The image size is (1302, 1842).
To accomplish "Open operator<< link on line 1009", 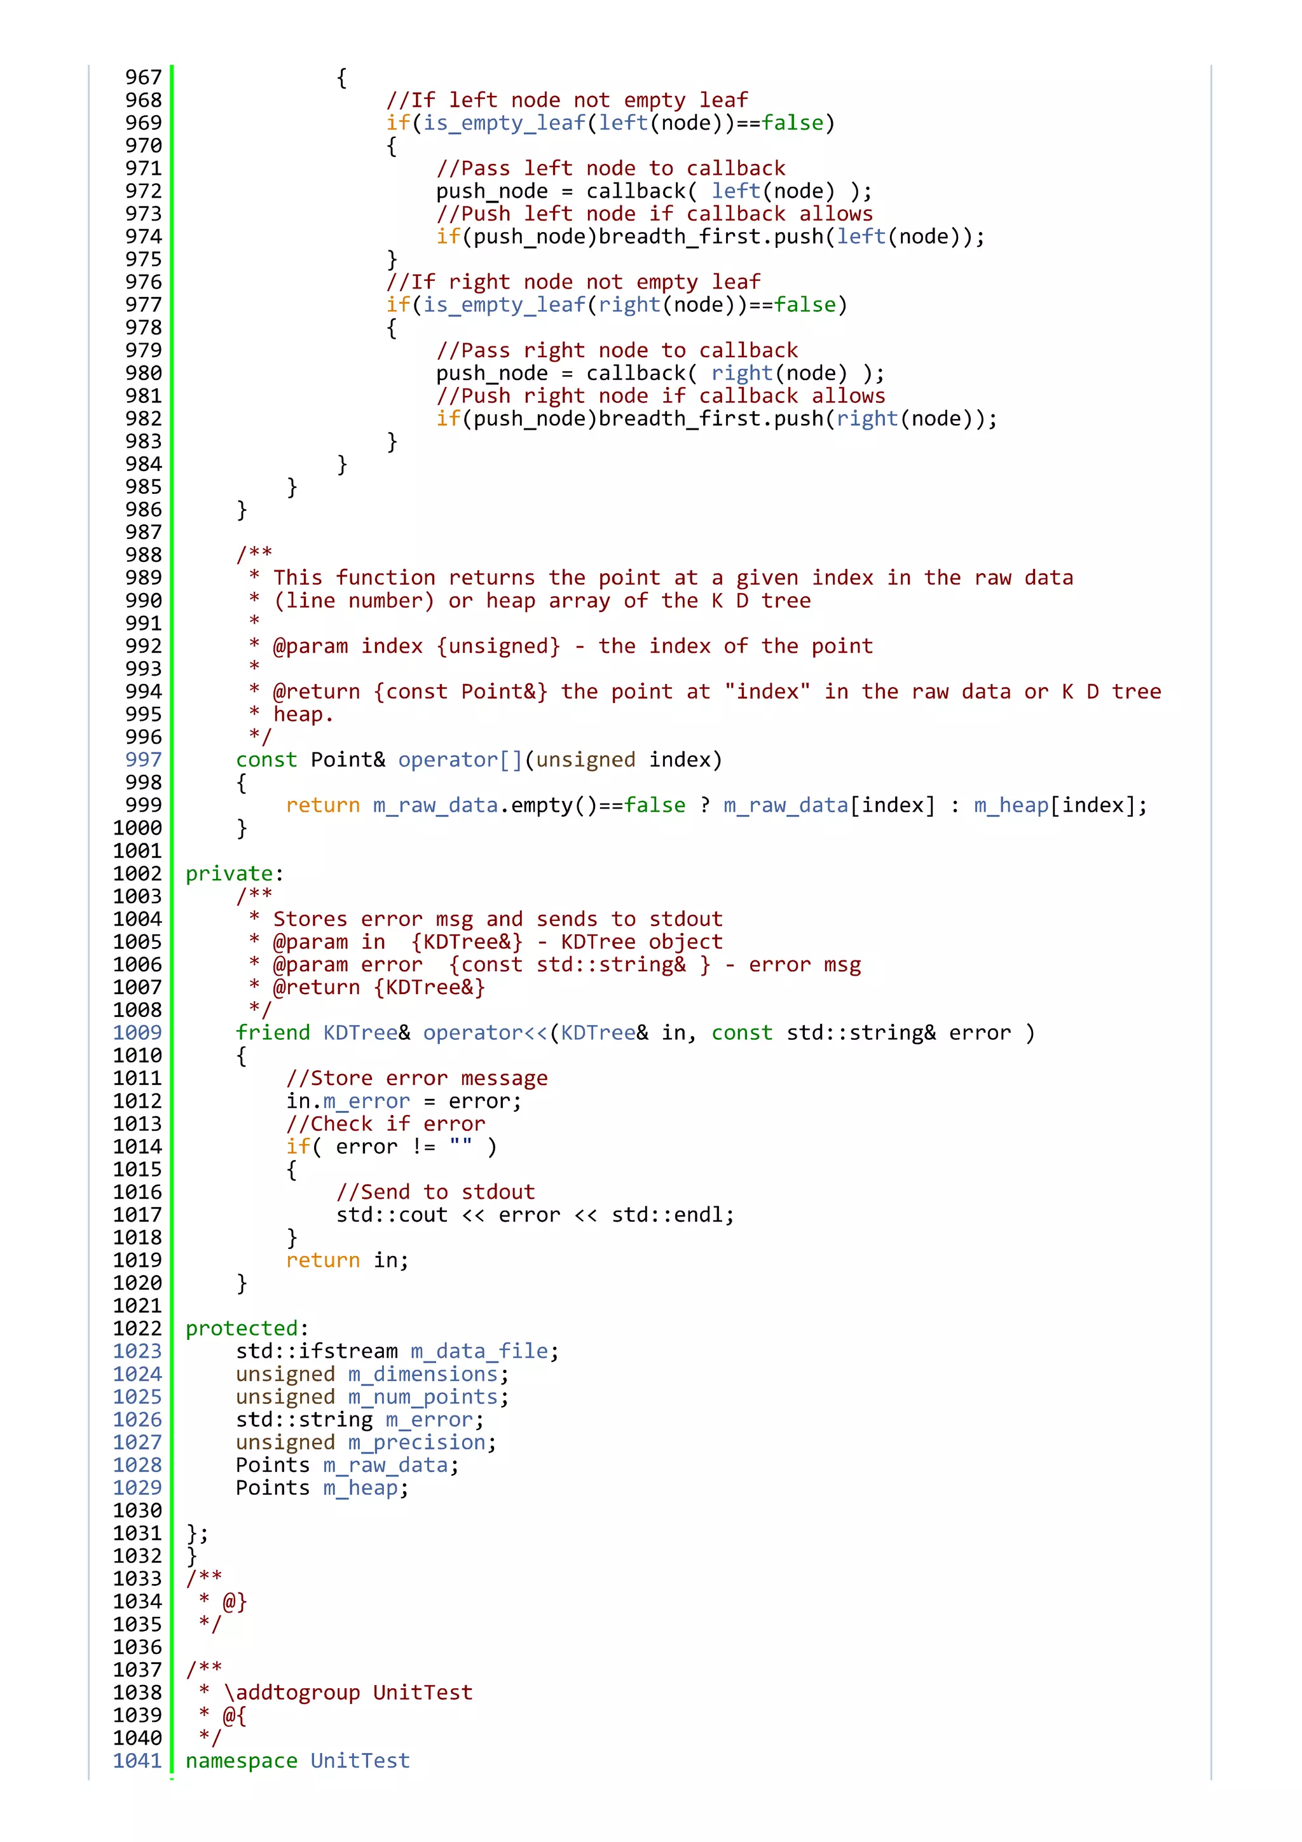I will 485,1032.
